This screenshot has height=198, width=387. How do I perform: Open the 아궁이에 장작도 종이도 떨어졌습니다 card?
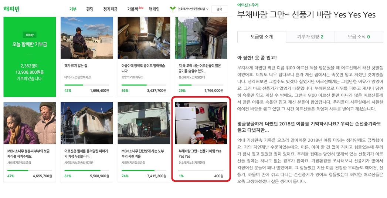pyautogui.click(x=144, y=57)
